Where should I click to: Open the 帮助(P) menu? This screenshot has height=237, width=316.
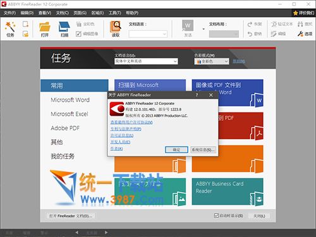tap(132, 13)
